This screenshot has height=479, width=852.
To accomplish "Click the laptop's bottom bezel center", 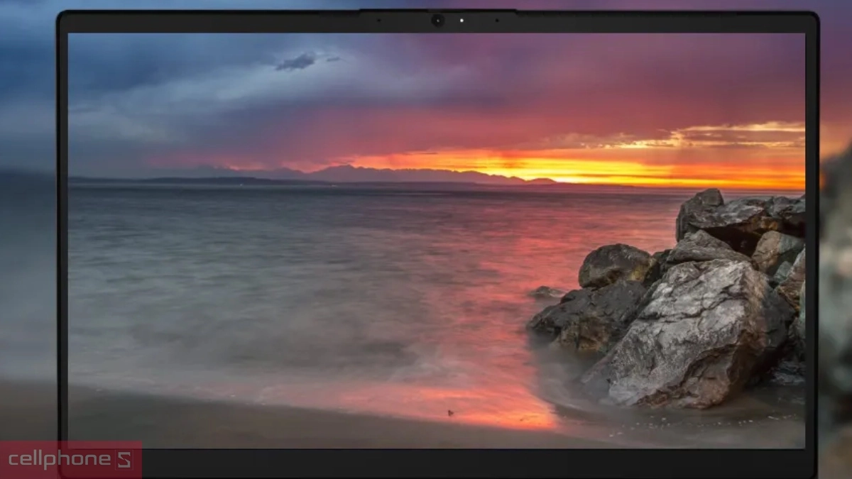I will tap(437, 463).
